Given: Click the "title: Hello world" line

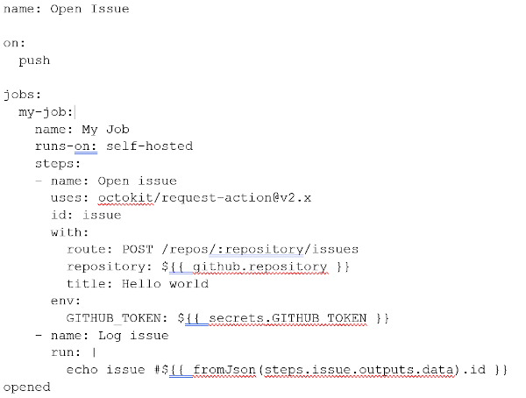Looking at the screenshot, I should 137,283.
